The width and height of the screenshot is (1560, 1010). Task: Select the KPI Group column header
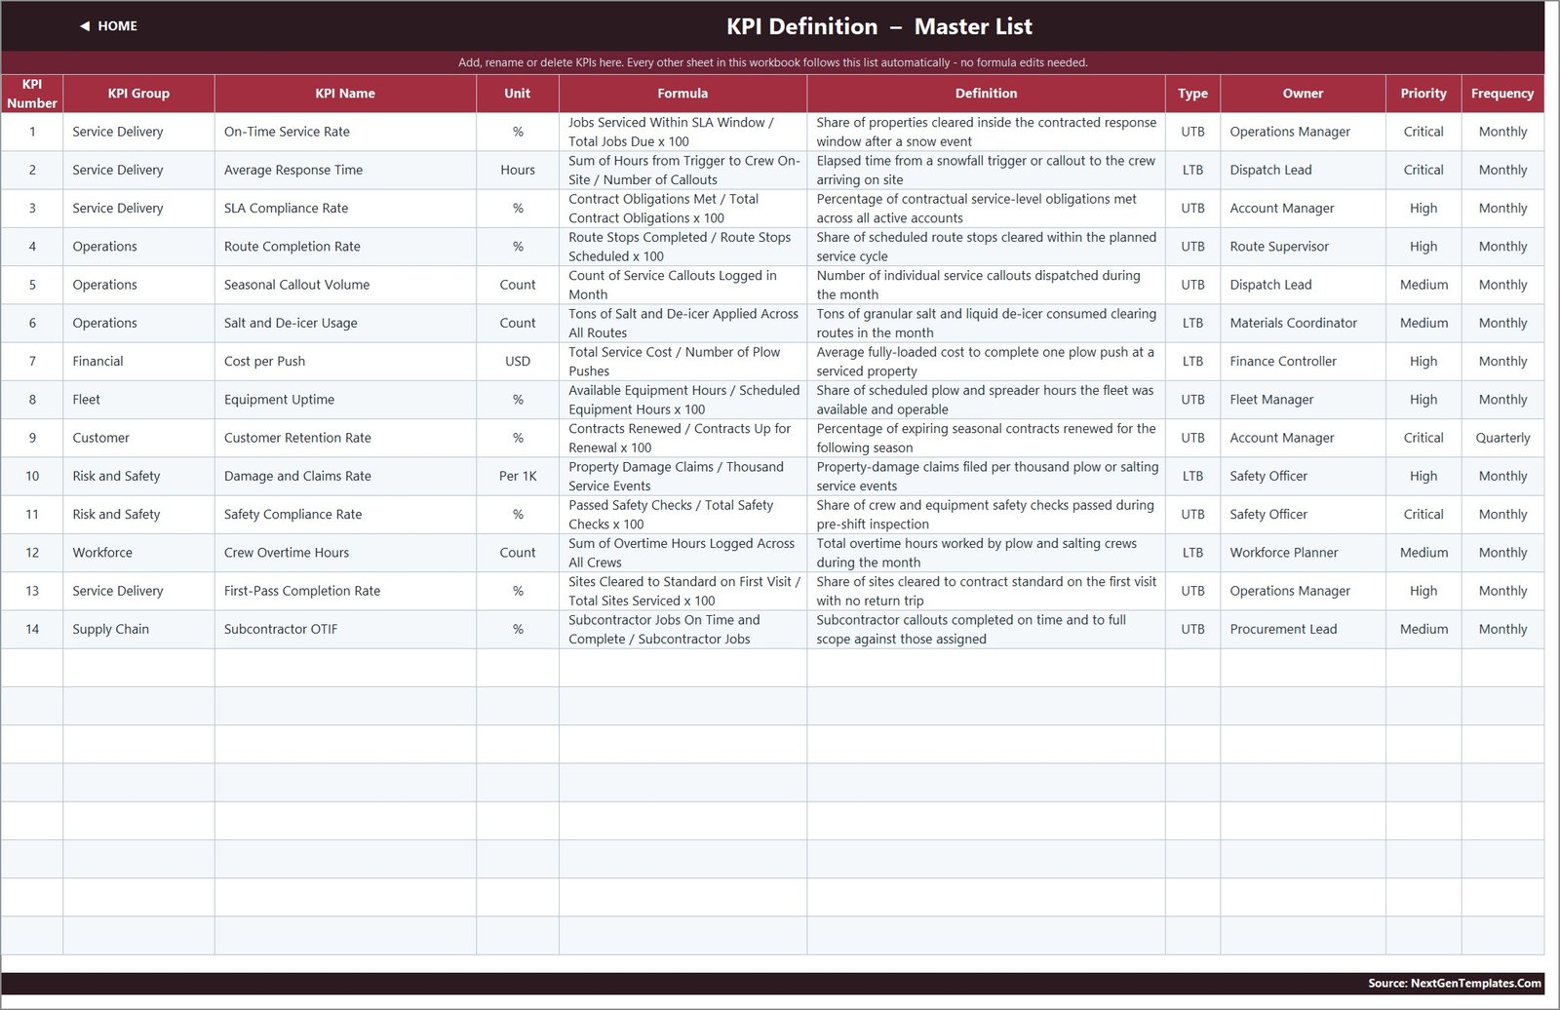138,94
